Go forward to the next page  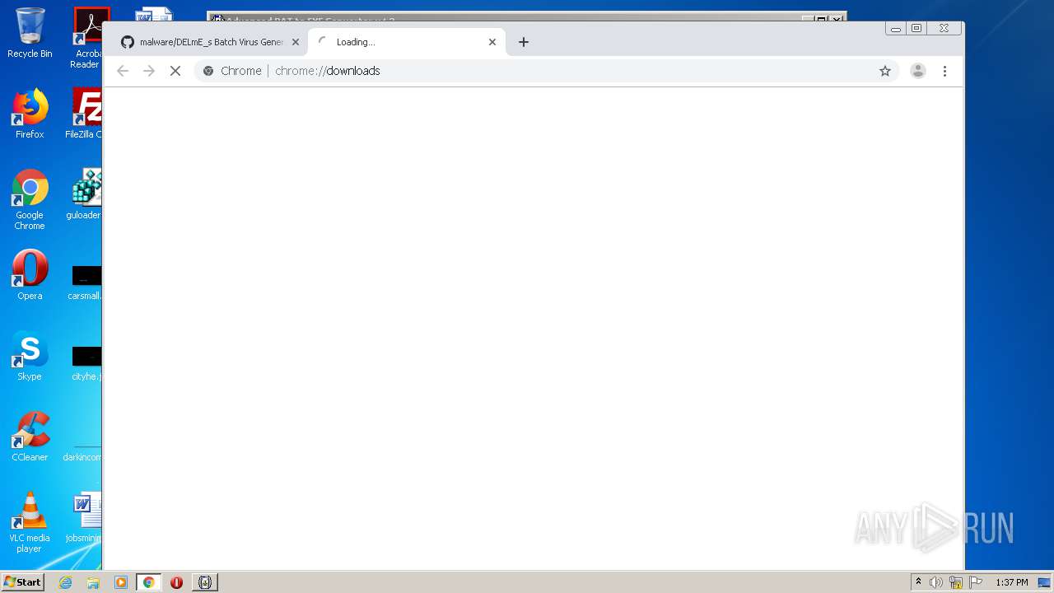pyautogui.click(x=149, y=71)
